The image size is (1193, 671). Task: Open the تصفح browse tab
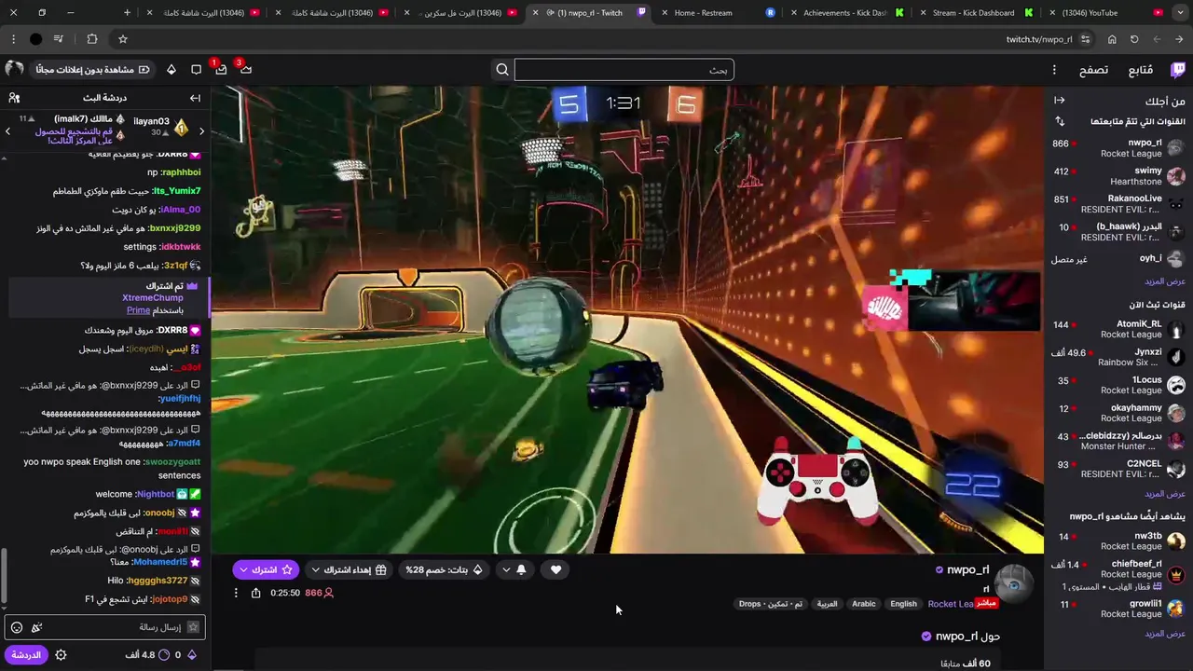1093,70
